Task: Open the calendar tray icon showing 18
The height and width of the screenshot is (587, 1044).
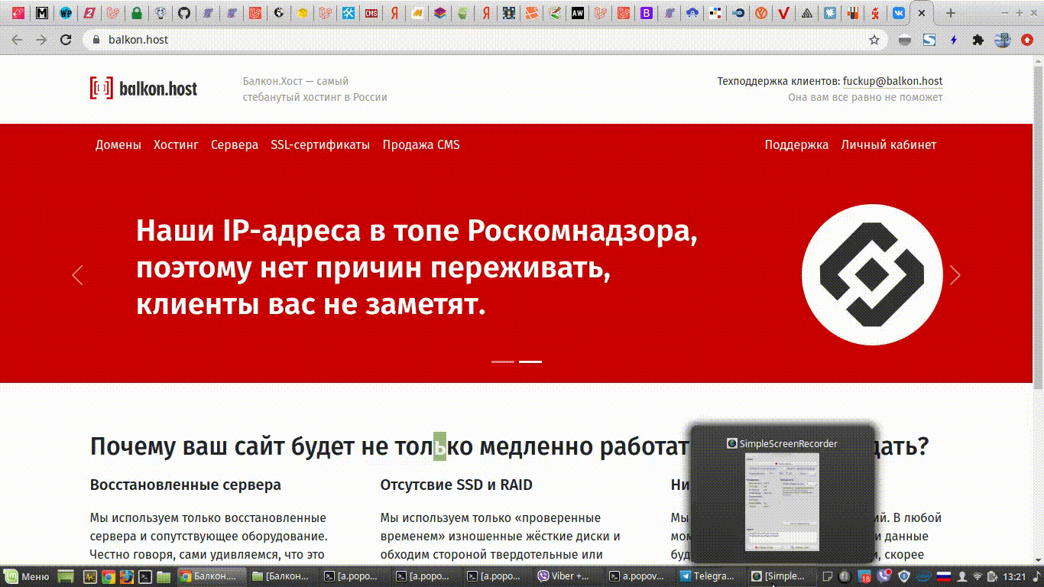Action: (x=865, y=576)
